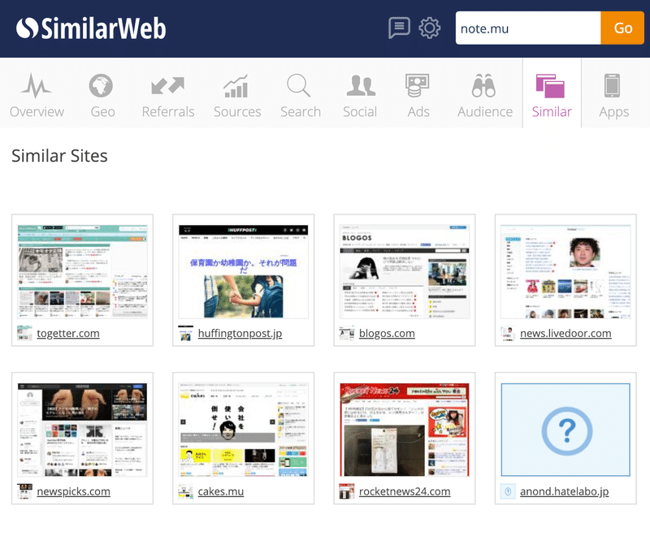Click the togetter.com favicon
This screenshot has height=549, width=650.
tap(24, 333)
